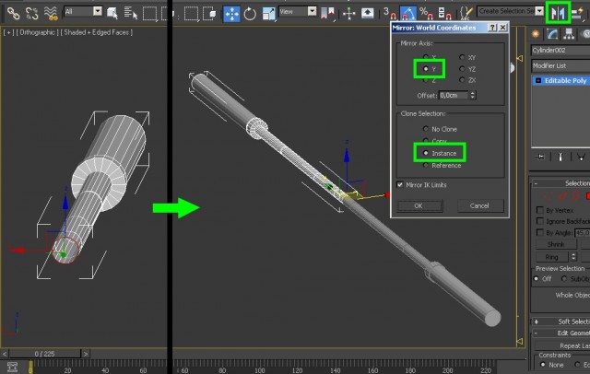Toggle Keyboard Shortcut Override icon
The width and height of the screenshot is (590, 374).
(x=368, y=14)
